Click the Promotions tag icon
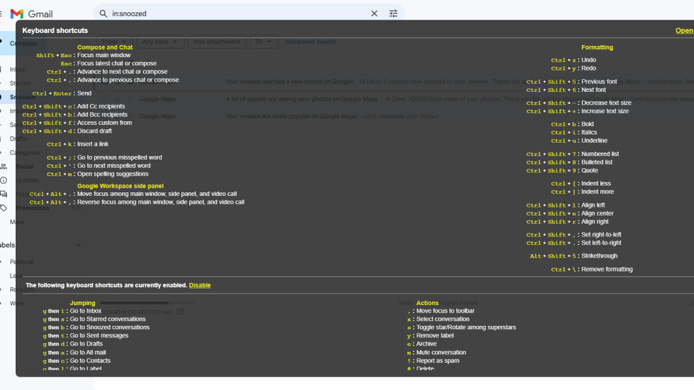 coord(4,208)
